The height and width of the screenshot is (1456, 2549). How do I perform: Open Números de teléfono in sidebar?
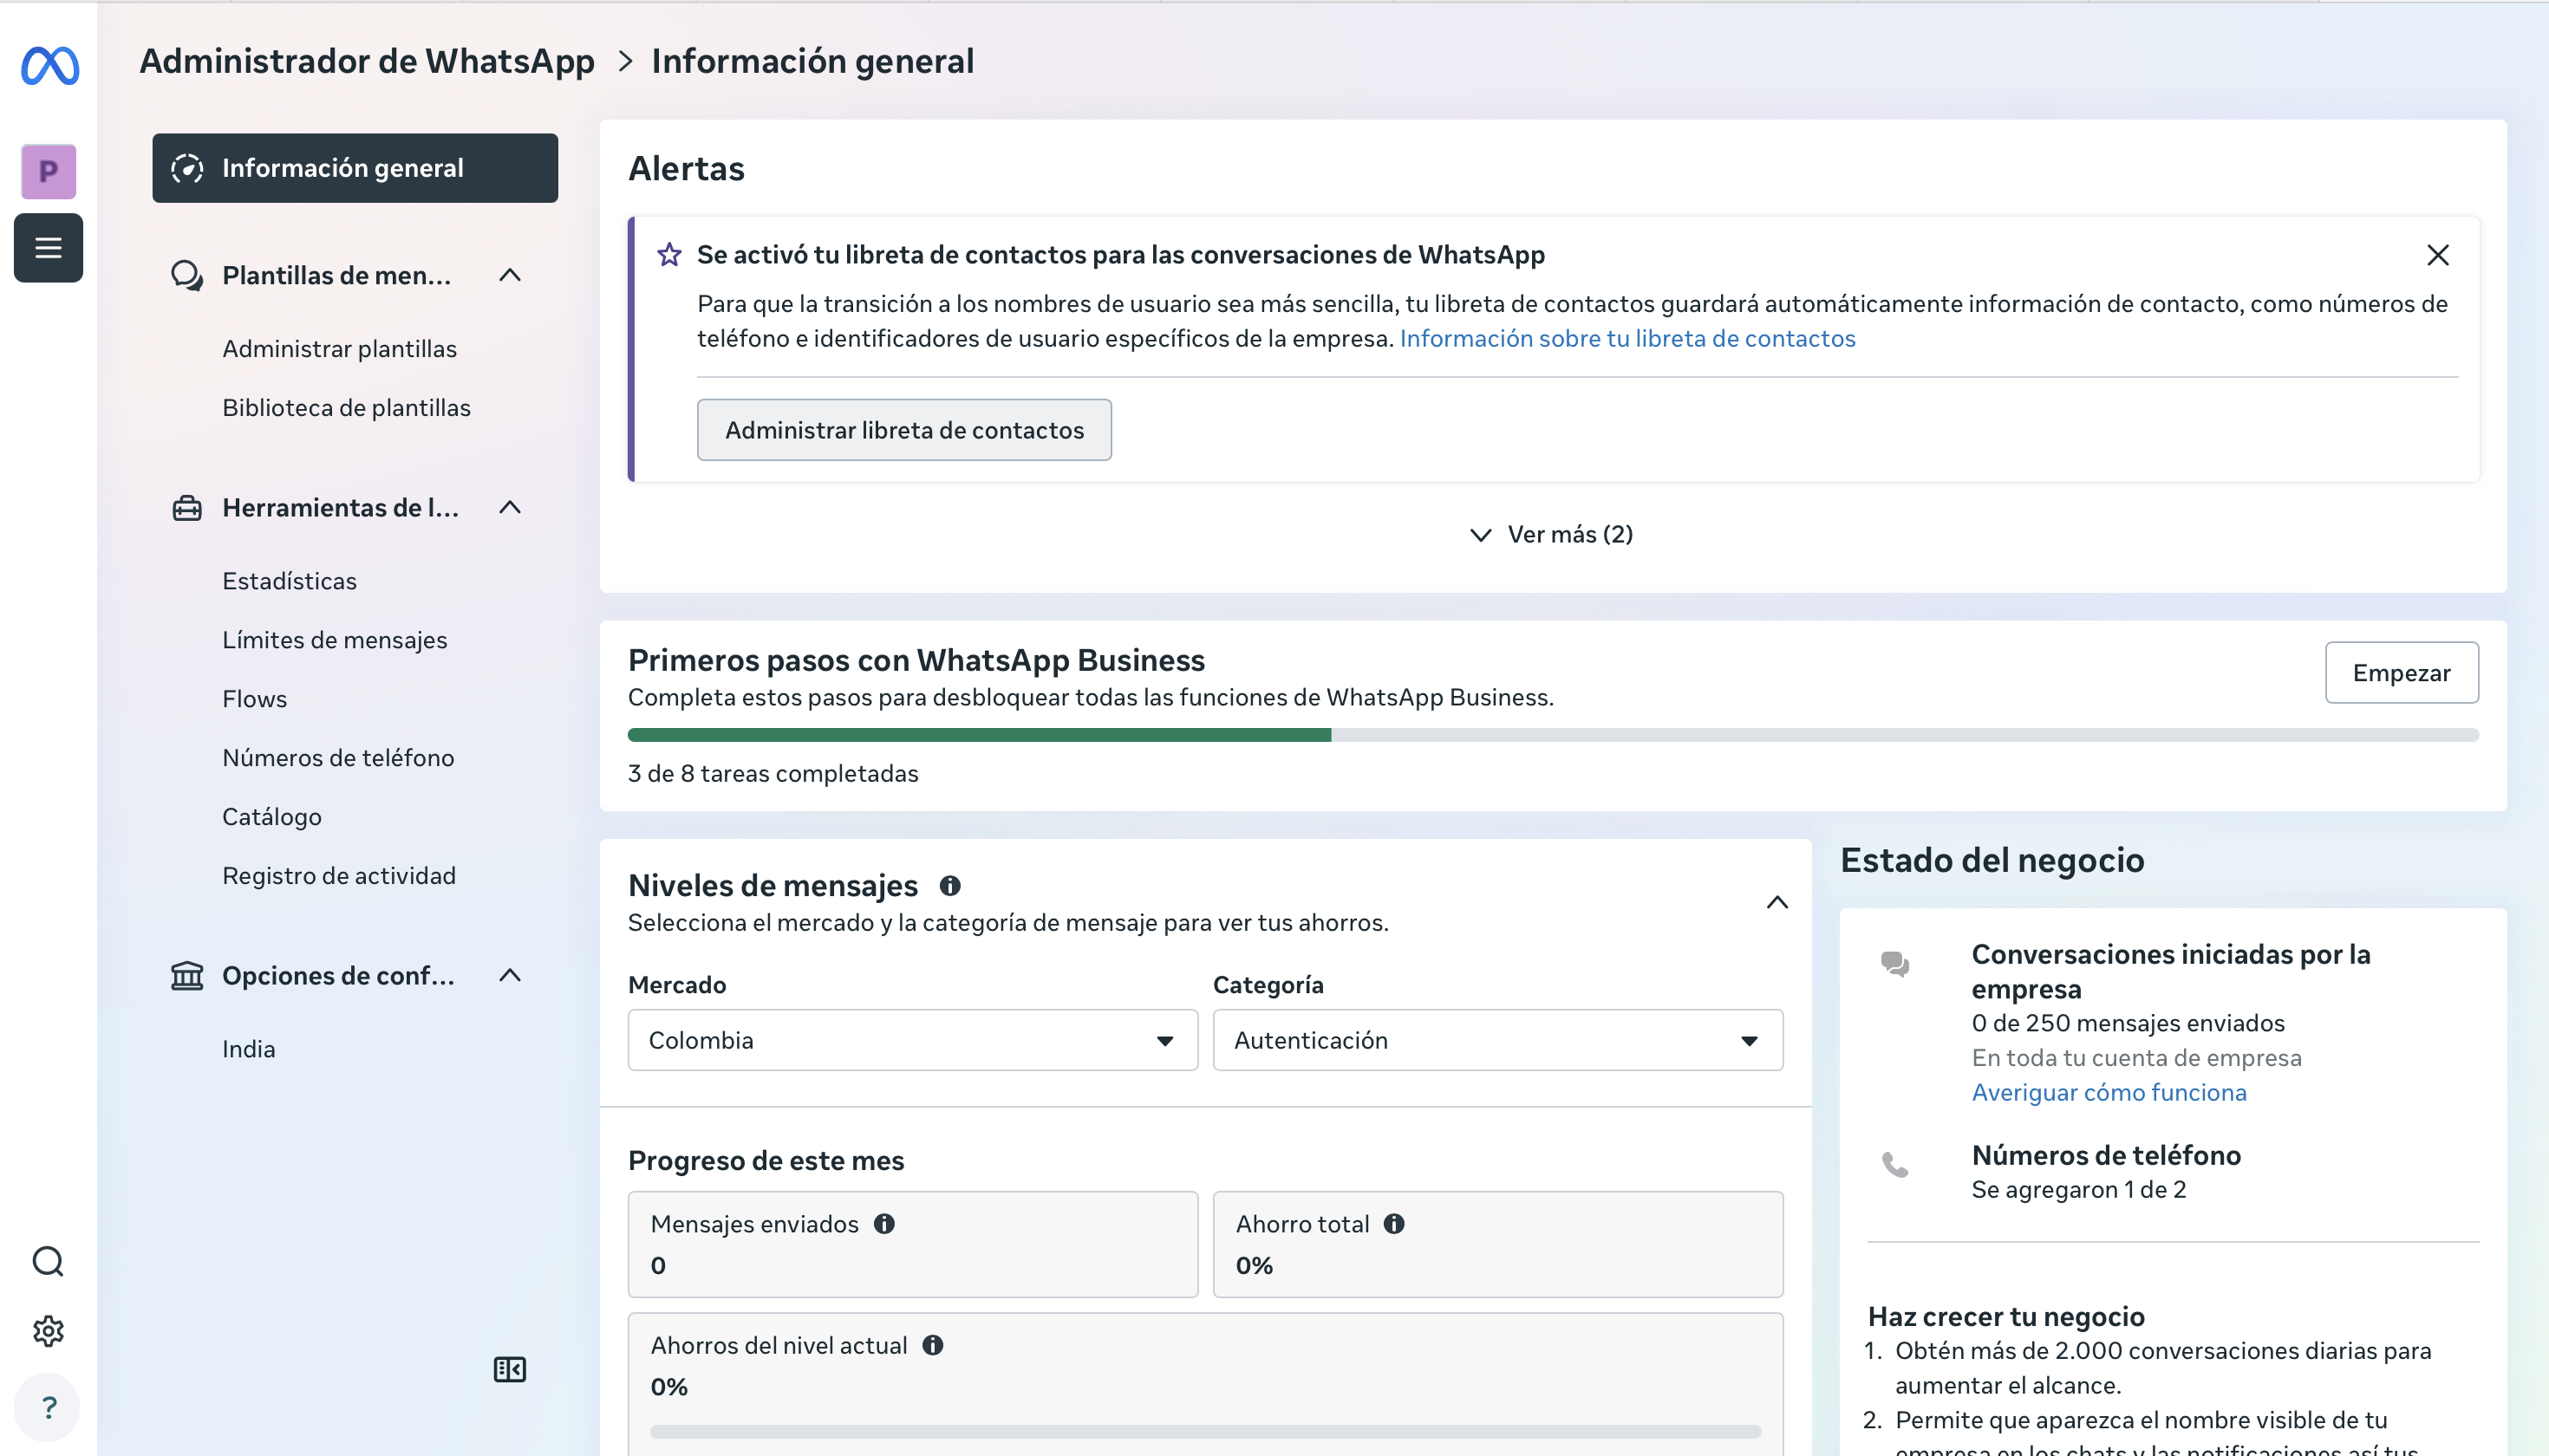coord(338,758)
